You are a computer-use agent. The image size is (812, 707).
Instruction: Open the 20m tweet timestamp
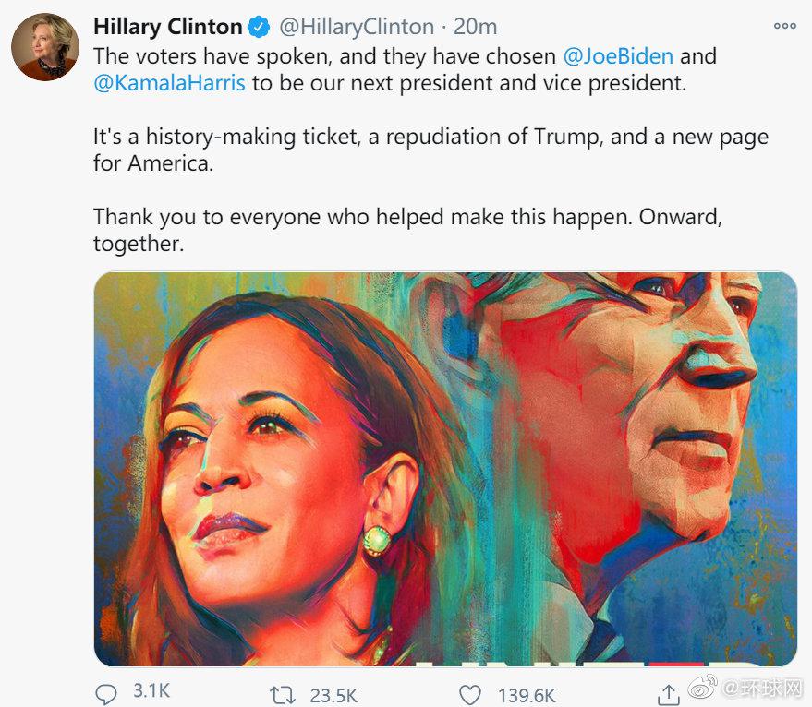pyautogui.click(x=476, y=27)
